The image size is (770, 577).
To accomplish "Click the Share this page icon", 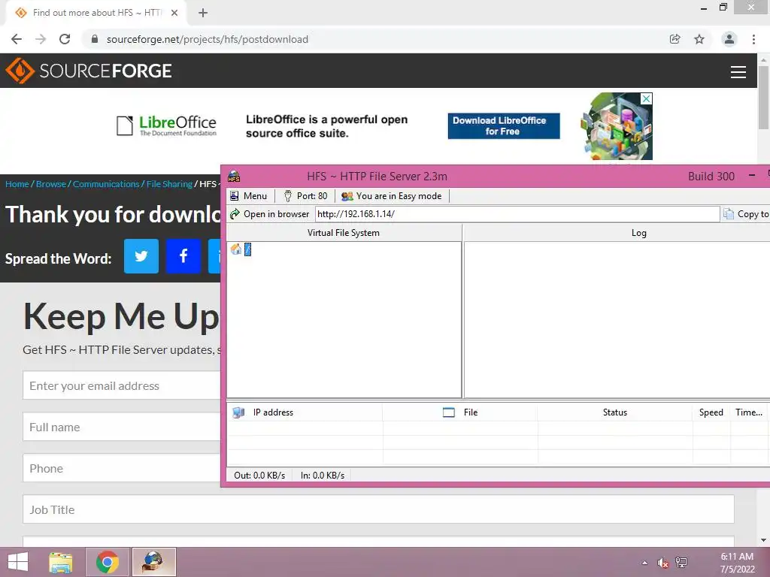I will tap(675, 39).
